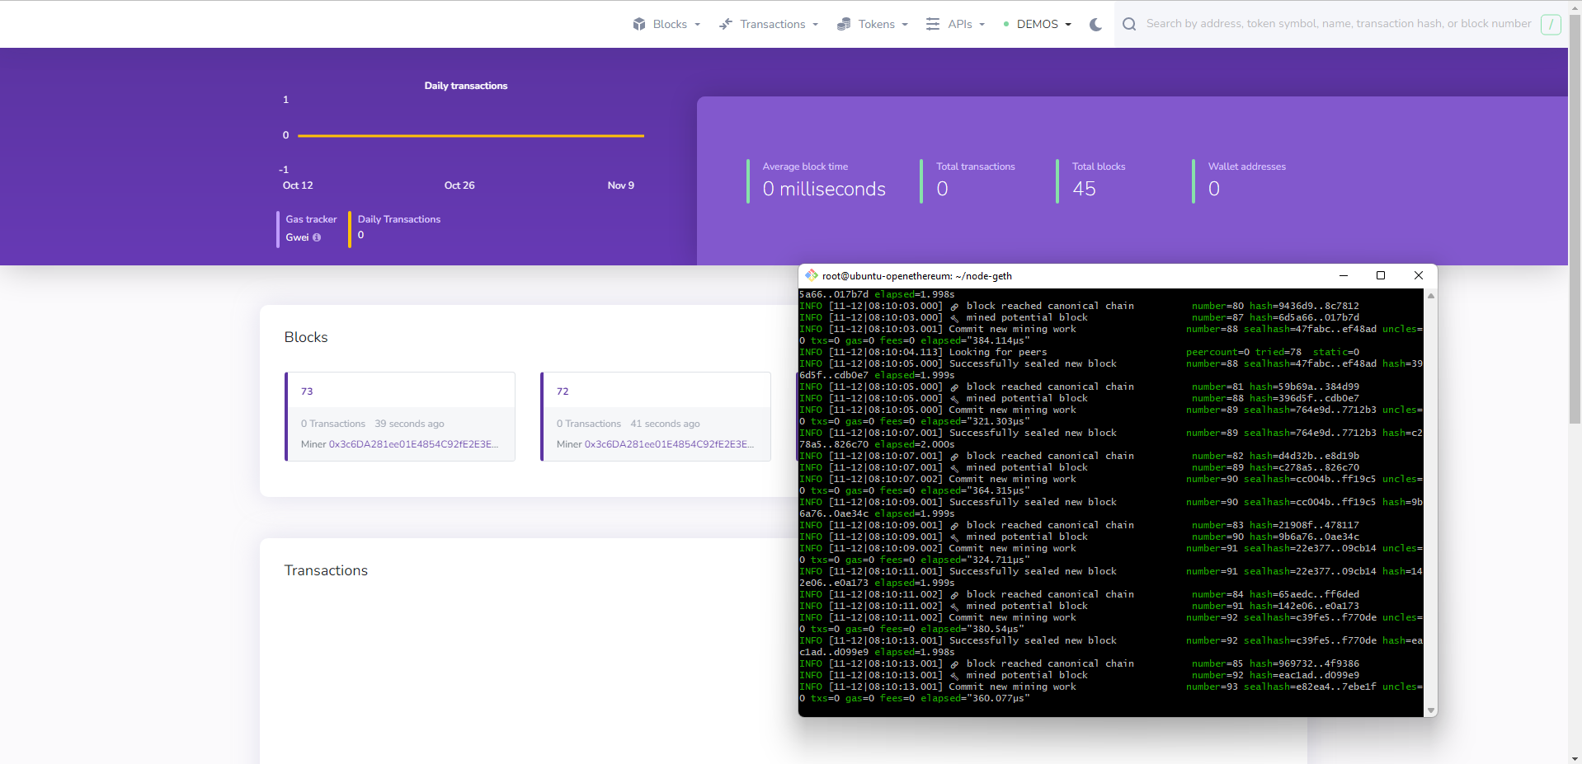Click the APIs list icon in navbar
Screen dimensions: 1582x764
pyautogui.click(x=932, y=24)
